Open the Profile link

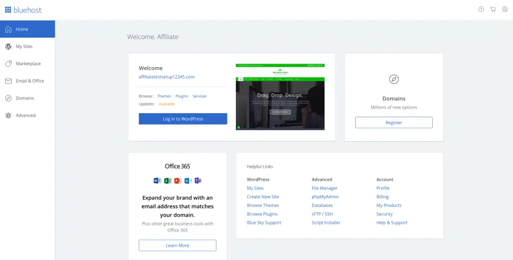tap(383, 188)
